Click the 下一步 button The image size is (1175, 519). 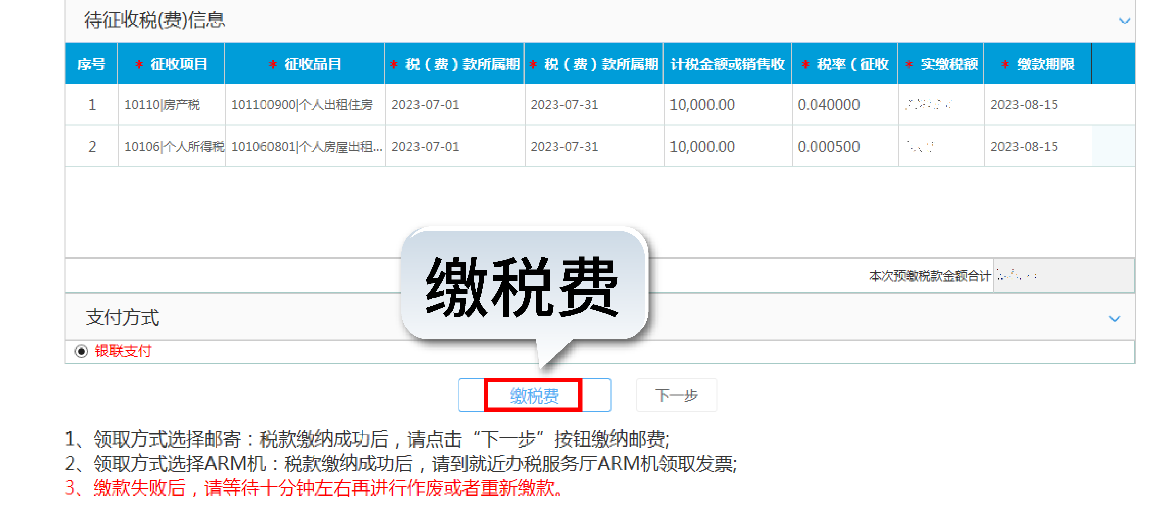[676, 395]
